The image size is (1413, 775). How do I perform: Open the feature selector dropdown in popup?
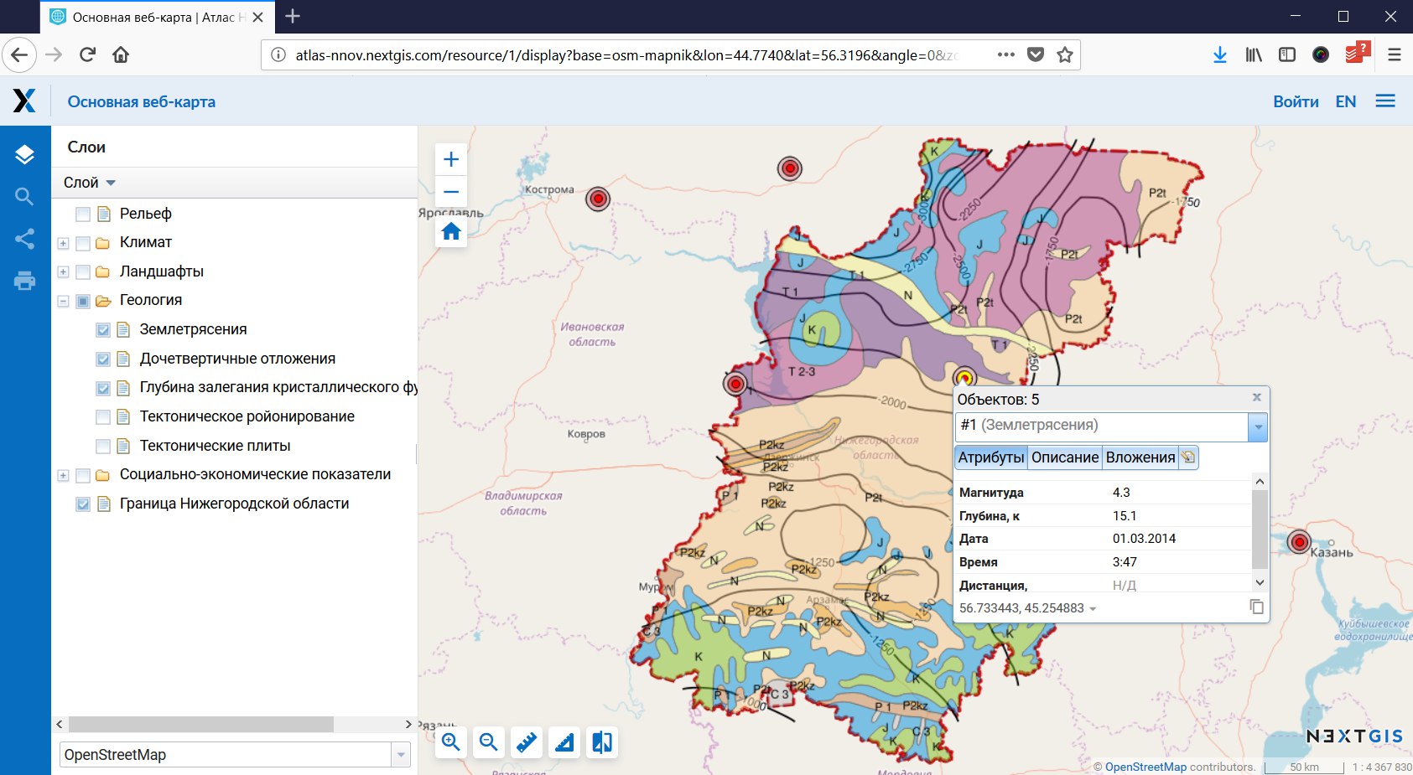point(1257,426)
